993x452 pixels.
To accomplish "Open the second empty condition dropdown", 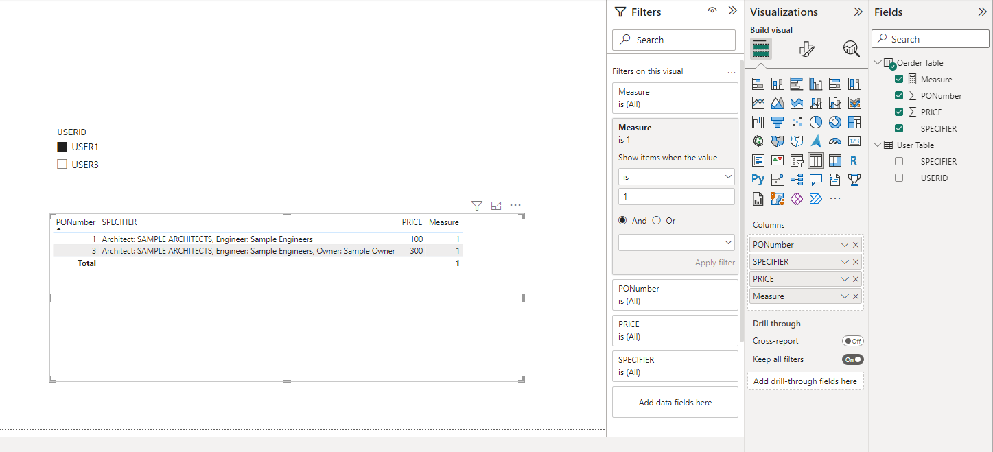I will pos(677,242).
